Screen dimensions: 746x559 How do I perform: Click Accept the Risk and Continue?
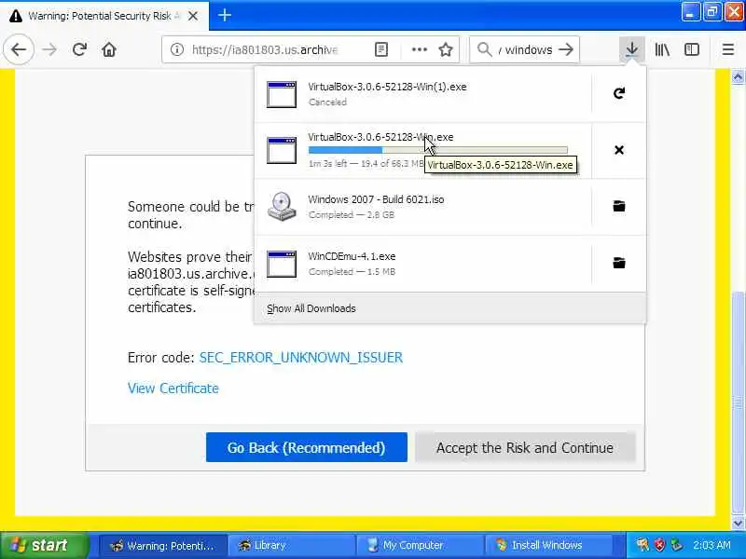click(x=525, y=447)
